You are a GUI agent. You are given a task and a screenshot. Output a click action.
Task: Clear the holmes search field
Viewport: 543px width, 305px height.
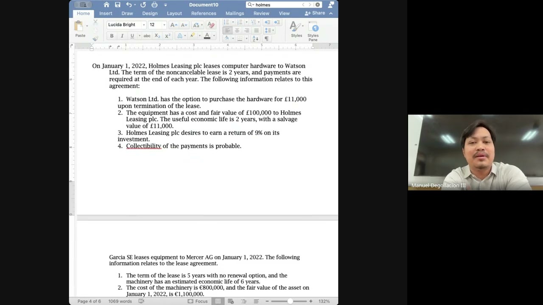pos(317,5)
